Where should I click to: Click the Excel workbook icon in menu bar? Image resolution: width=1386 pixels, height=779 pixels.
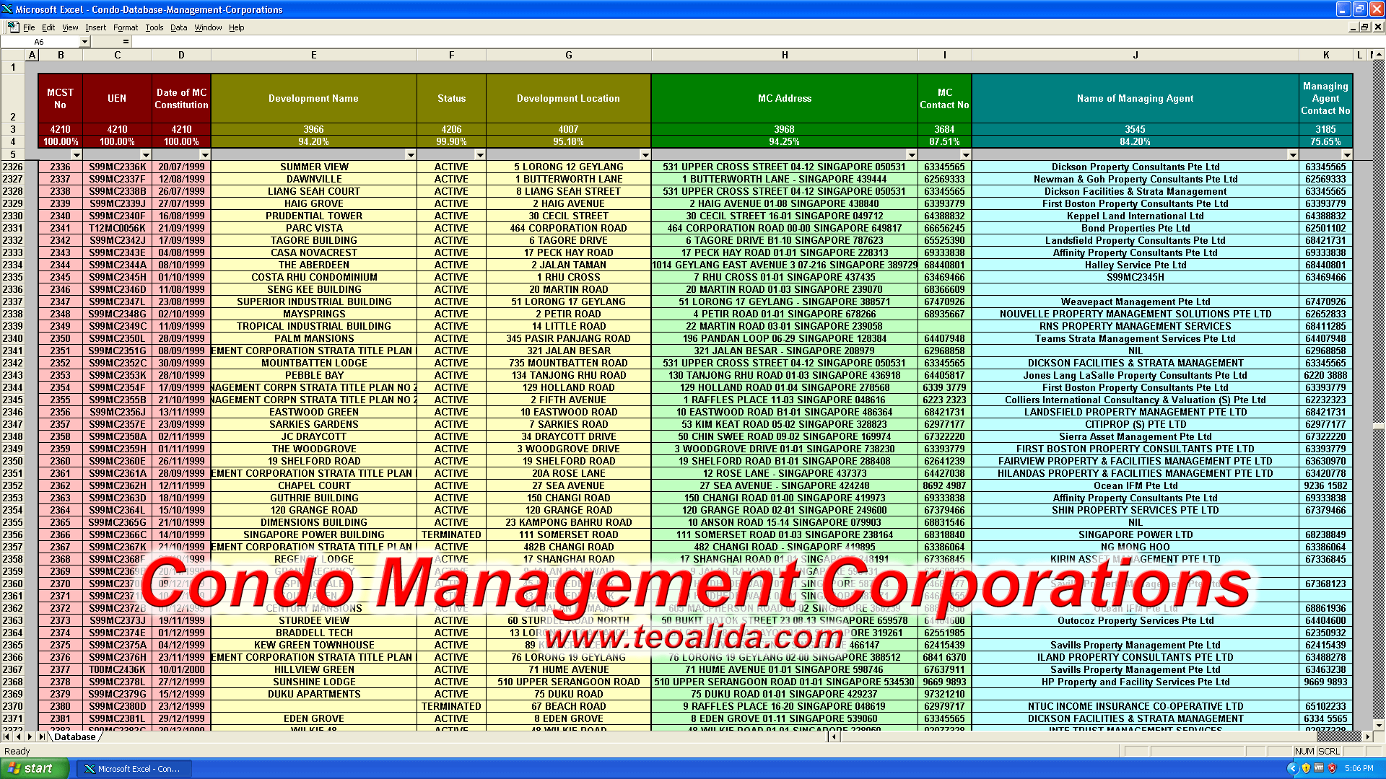12,27
